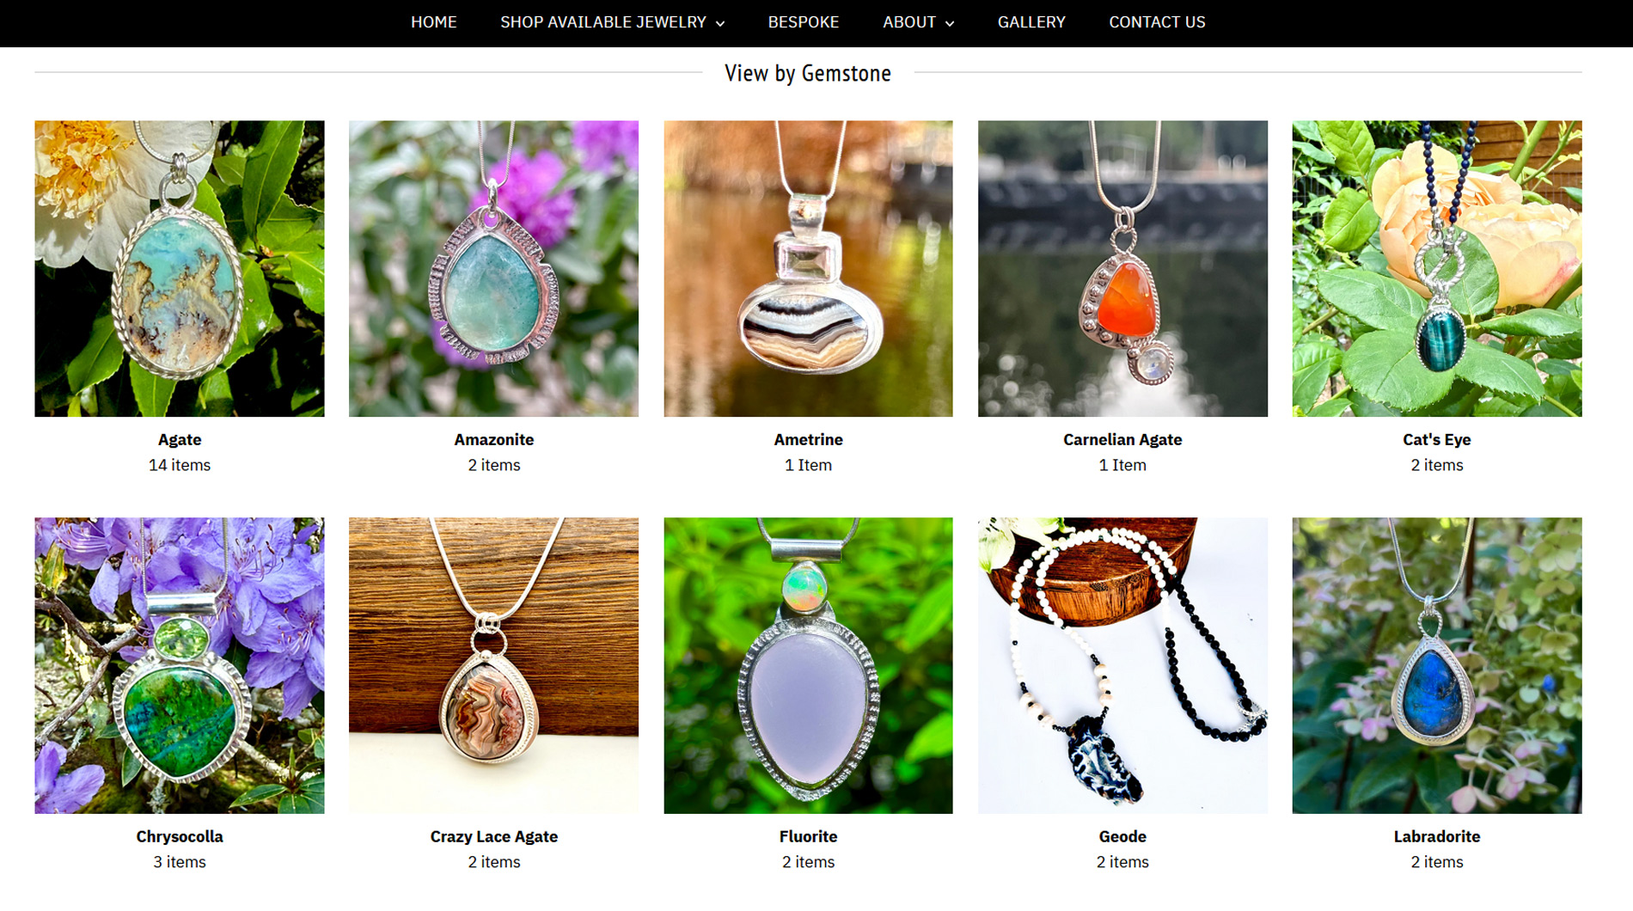The height and width of the screenshot is (911, 1633).
Task: Follow the Agate category title link
Action: [180, 439]
